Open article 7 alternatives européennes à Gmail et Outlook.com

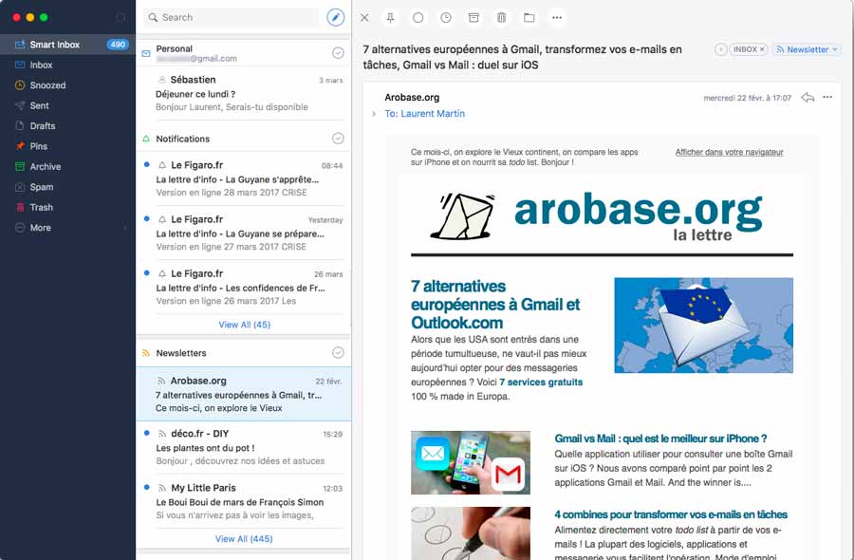[495, 305]
